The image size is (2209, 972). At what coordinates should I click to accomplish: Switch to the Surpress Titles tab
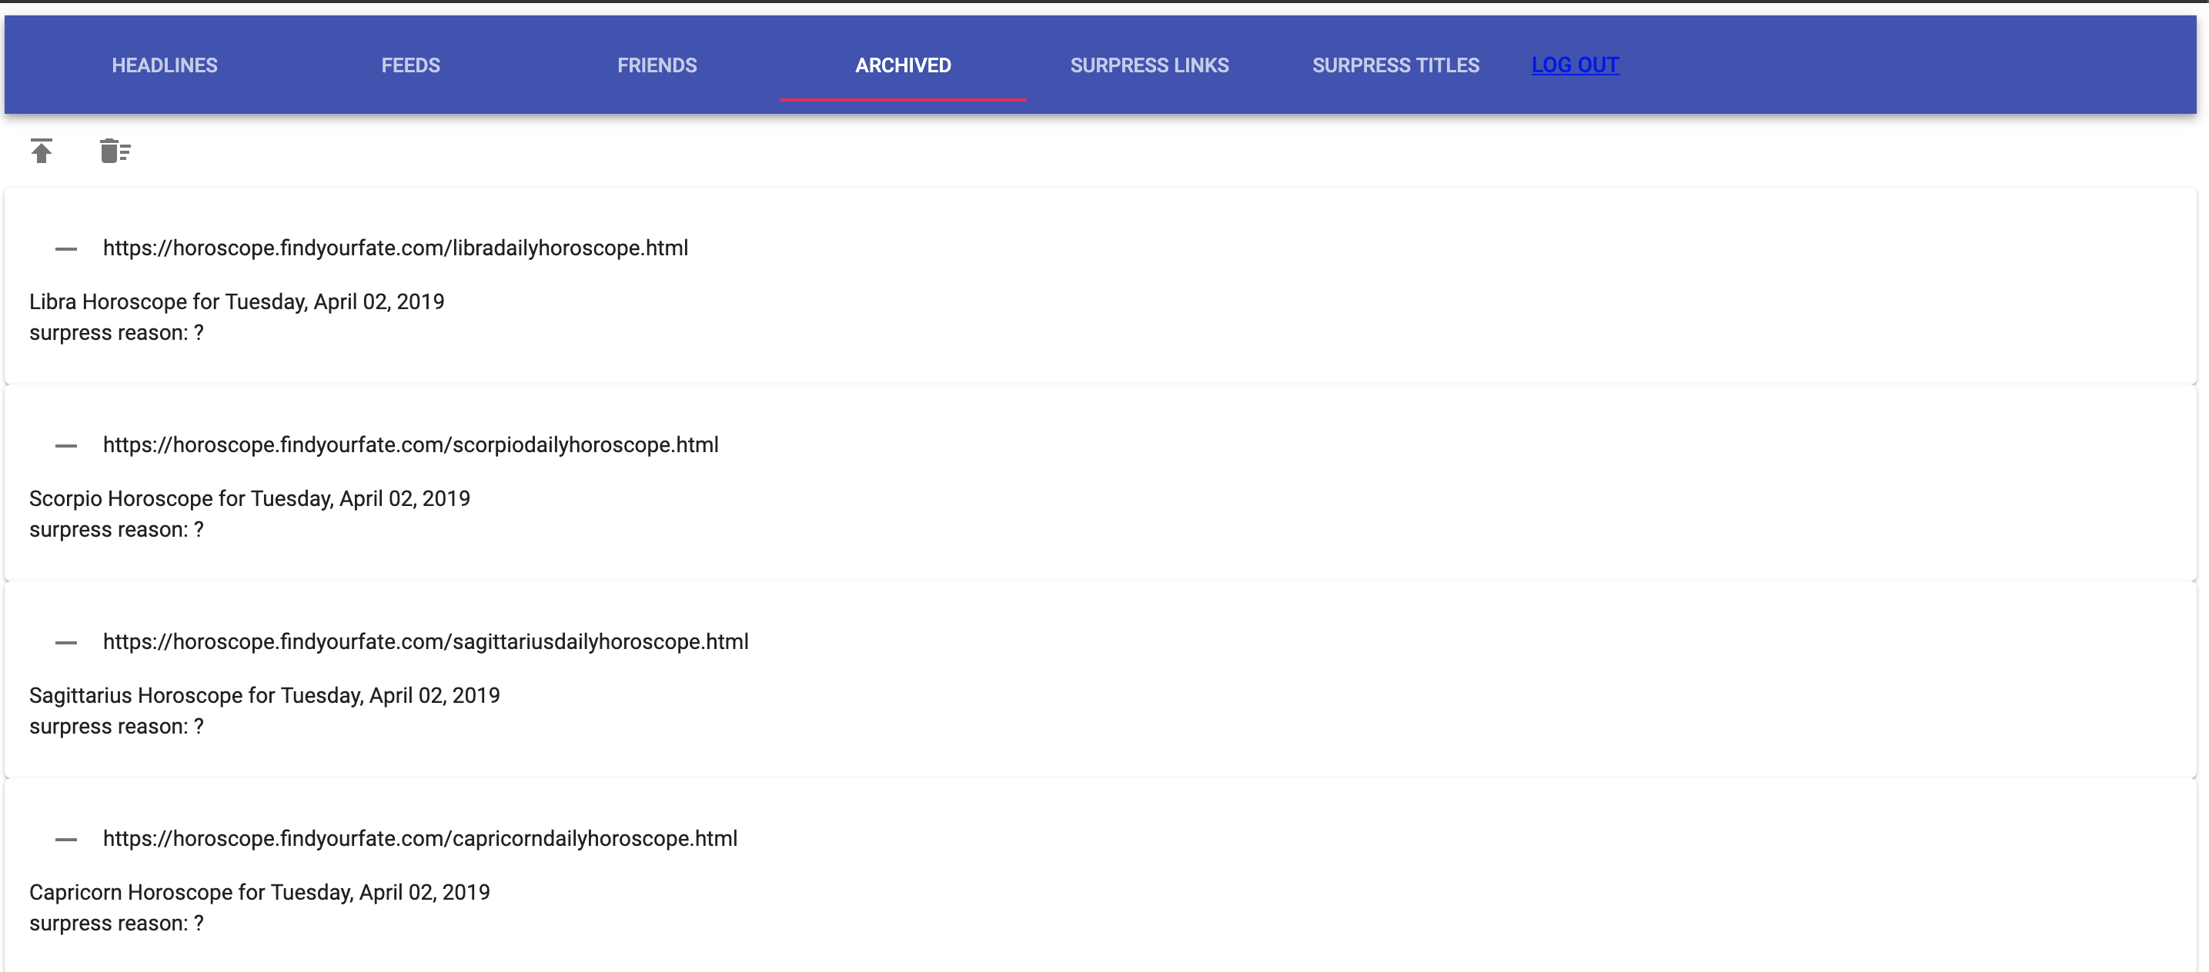pyautogui.click(x=1395, y=65)
